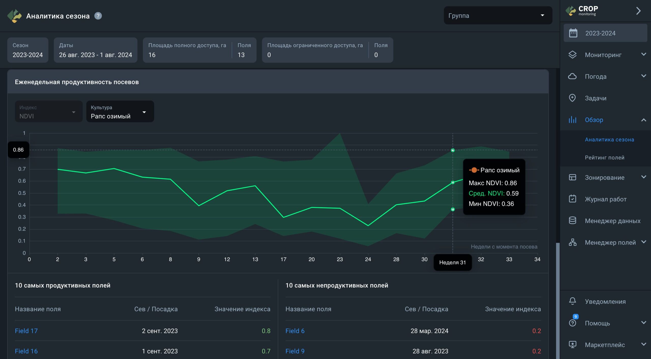Click the Задачи map pin icon
Viewport: 651px width, 359px height.
tap(572, 98)
